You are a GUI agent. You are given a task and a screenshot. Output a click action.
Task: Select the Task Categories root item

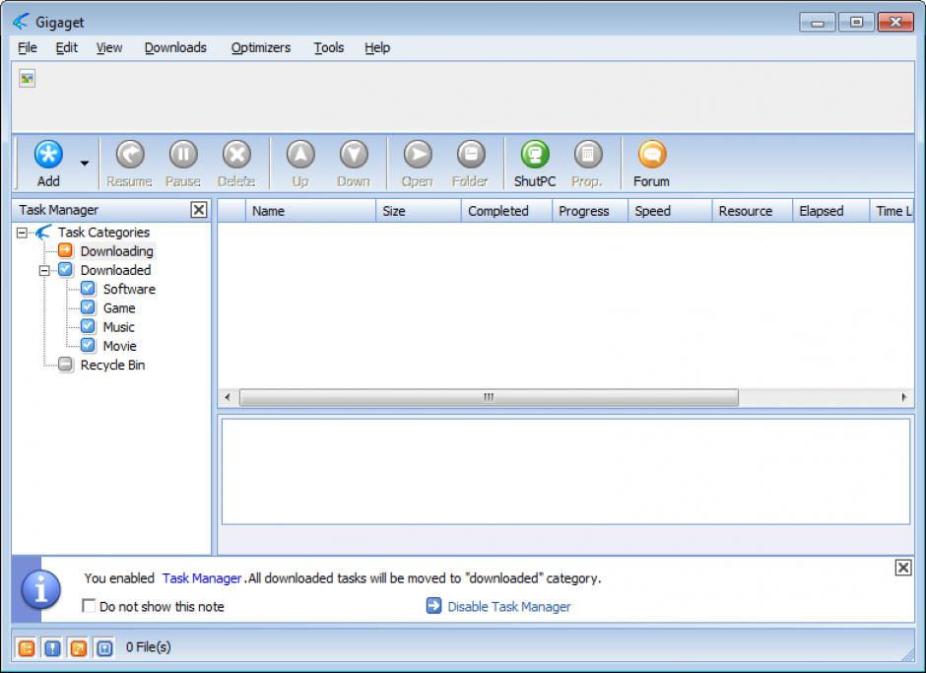tap(103, 233)
